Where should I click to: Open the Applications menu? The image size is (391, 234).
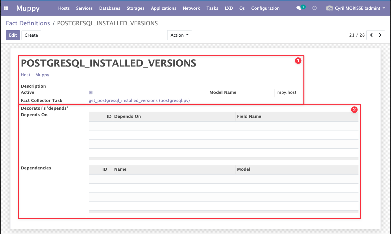164,8
